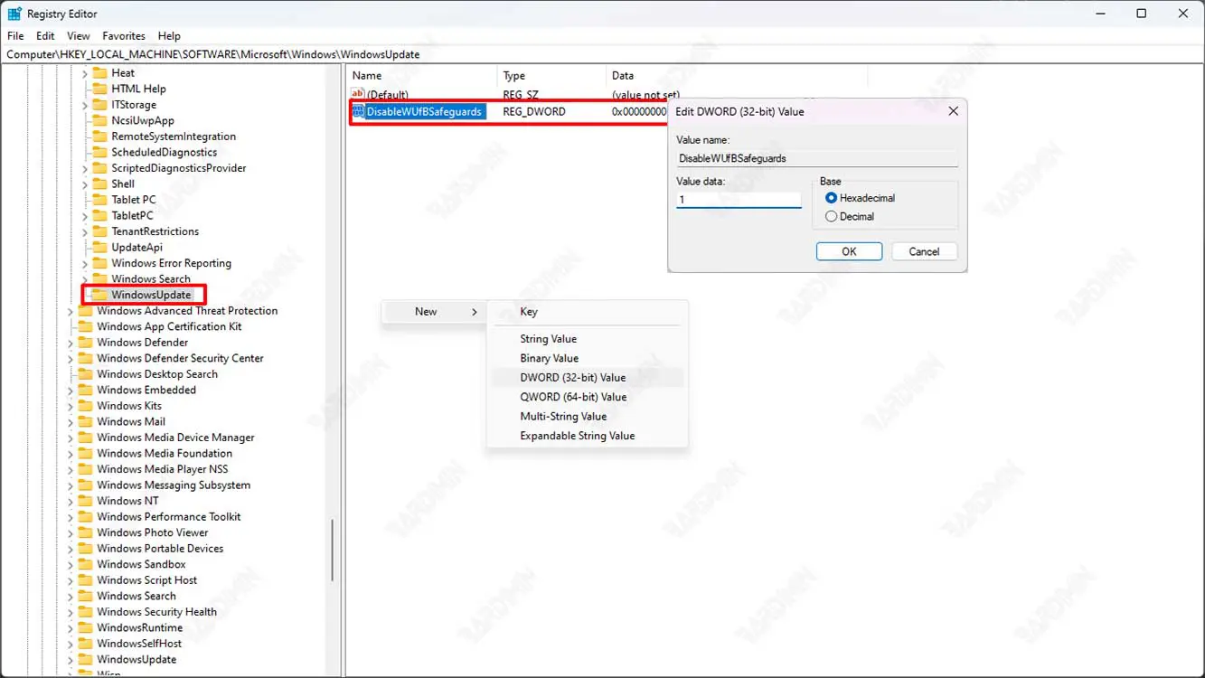The image size is (1205, 678).
Task: Open the Help menu
Action: (169, 36)
